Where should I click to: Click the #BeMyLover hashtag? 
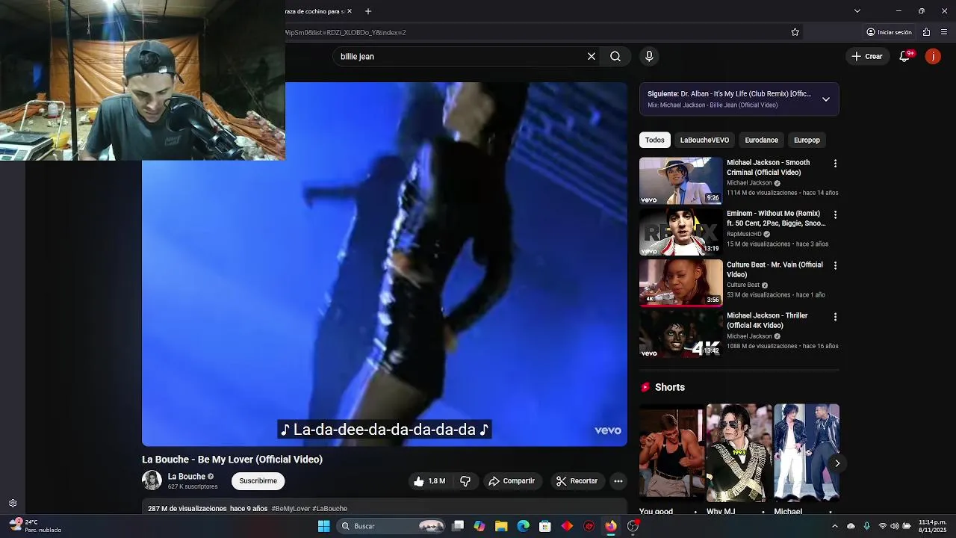point(291,509)
